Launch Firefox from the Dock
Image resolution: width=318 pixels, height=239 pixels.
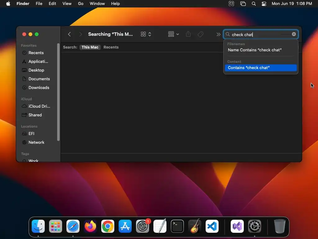click(x=90, y=226)
